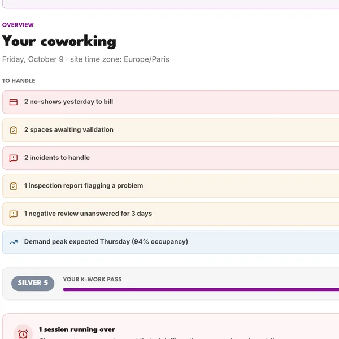
Task: Open the 2 no-shows yesterday to bill item
Action: tap(171, 102)
